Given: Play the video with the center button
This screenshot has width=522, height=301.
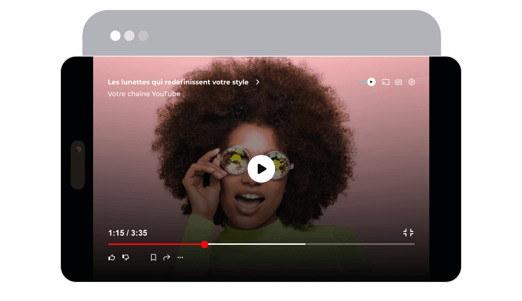Looking at the screenshot, I should [x=261, y=169].
